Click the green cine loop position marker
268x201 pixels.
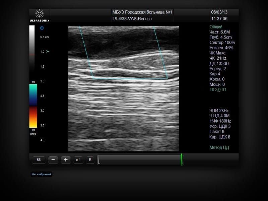point(182,160)
